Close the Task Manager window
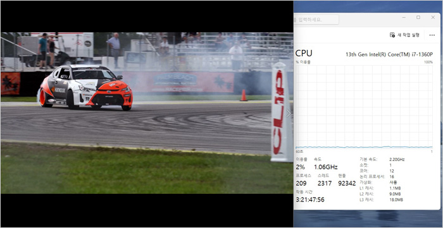The height and width of the screenshot is (228, 443). pyautogui.click(x=433, y=18)
